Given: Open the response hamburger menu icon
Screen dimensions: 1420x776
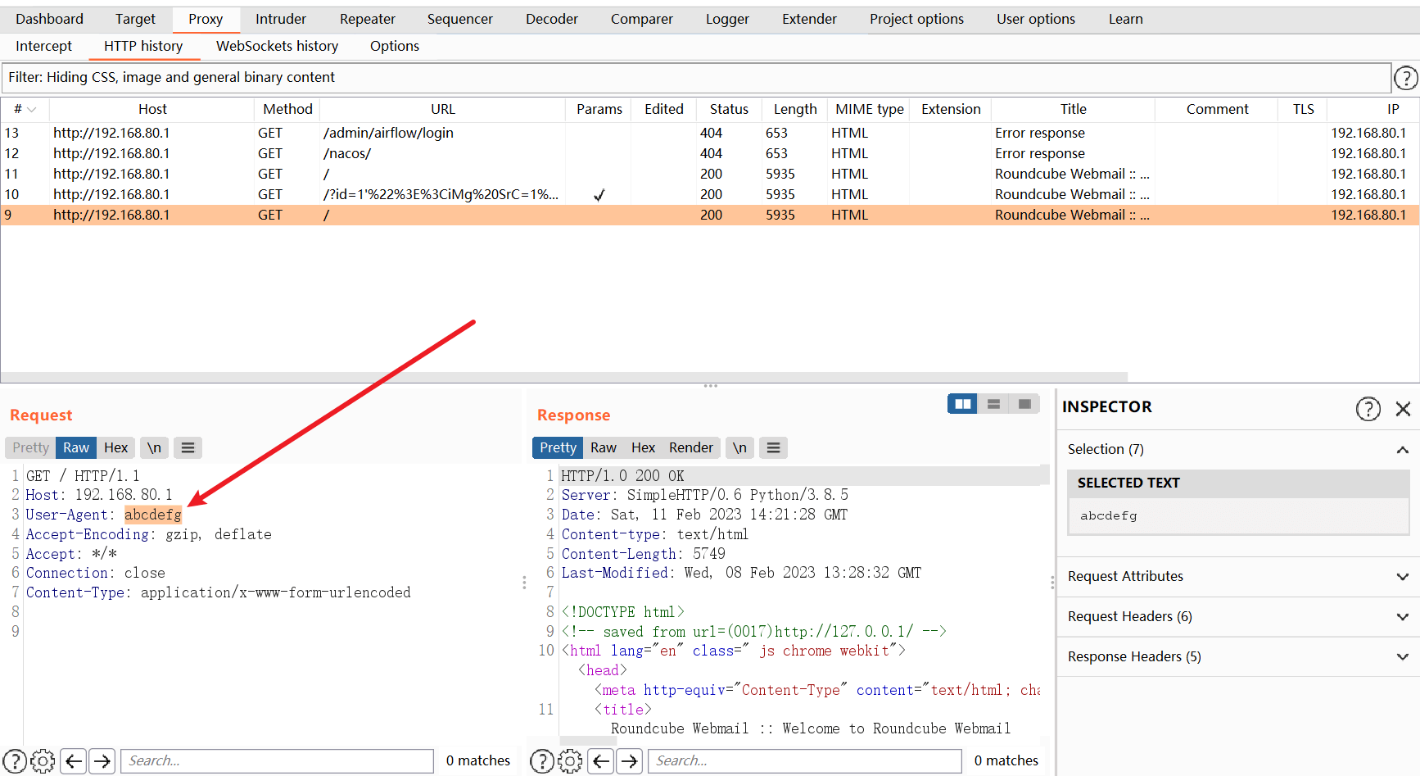Looking at the screenshot, I should 773,447.
